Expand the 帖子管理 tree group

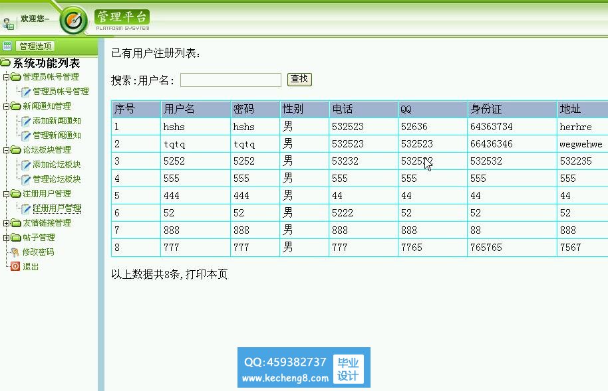tap(6, 238)
